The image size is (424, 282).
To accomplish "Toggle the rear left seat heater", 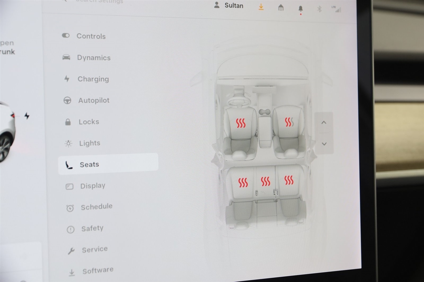I will 243,182.
